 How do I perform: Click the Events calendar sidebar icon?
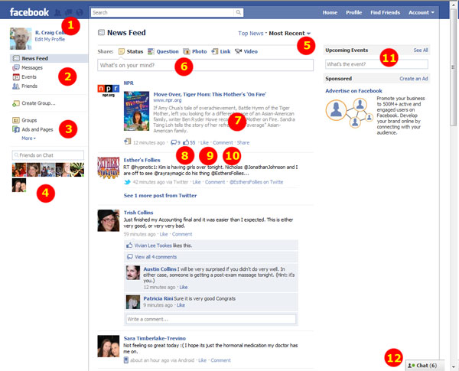click(16, 77)
